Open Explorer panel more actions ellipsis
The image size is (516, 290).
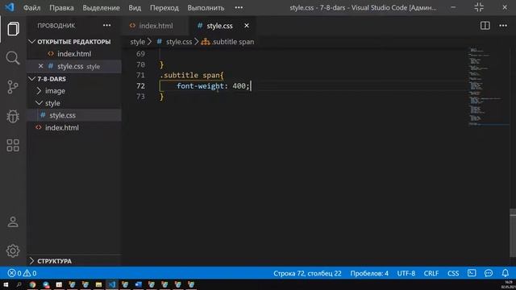tap(106, 25)
